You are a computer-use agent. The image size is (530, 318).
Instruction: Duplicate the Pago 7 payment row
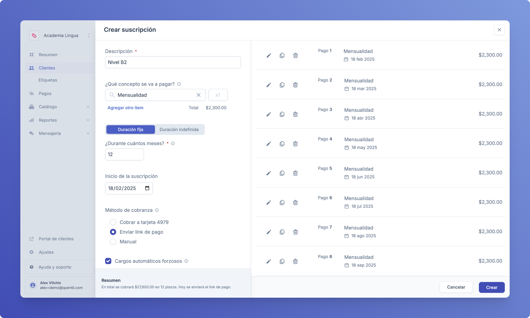tap(282, 232)
